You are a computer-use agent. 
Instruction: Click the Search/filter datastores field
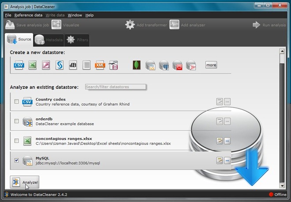[115, 87]
